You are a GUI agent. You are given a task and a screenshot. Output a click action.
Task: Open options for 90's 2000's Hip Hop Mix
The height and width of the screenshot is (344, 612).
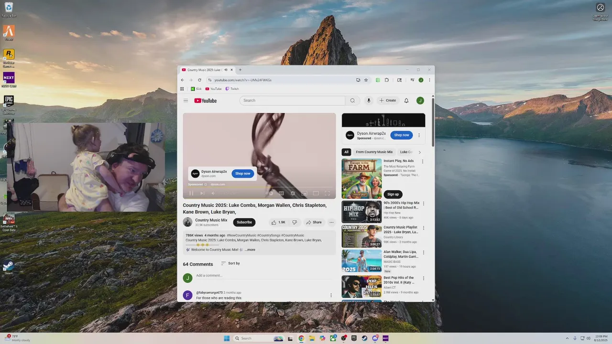[x=423, y=203]
